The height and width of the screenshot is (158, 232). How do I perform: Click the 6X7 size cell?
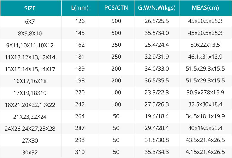30,22
